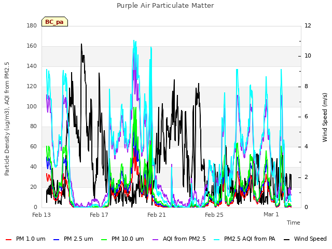Click the chart title Purple Air Particulate Matter
The height and width of the screenshot is (249, 332).
165,6
